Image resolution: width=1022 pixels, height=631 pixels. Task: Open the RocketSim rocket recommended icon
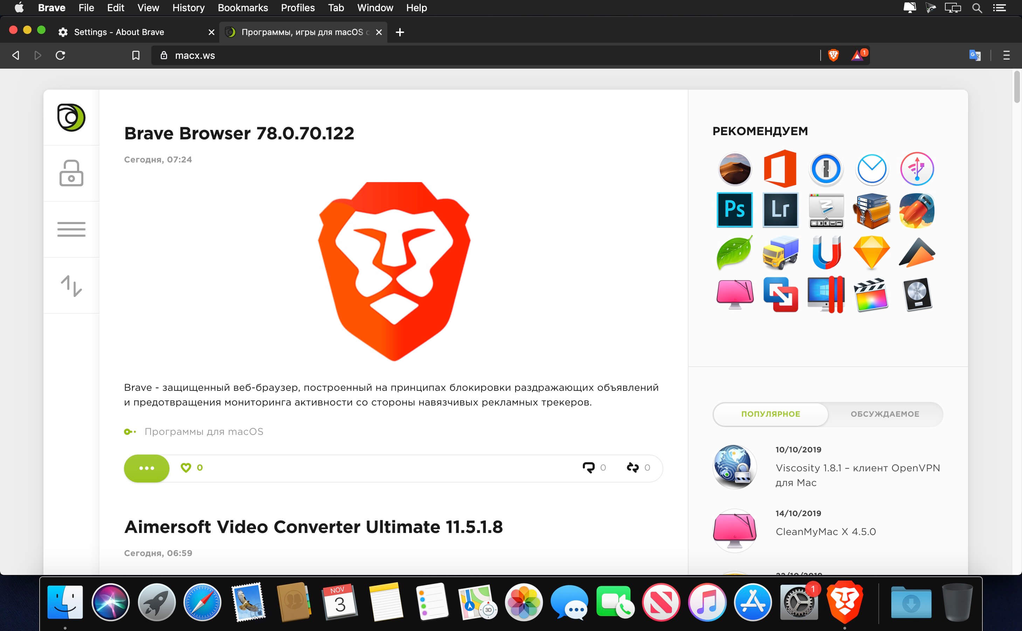click(917, 210)
